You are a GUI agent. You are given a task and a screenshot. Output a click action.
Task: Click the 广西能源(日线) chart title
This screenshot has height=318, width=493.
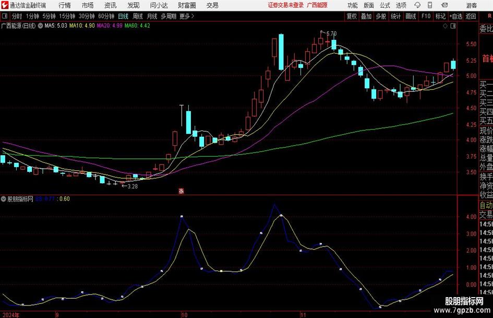19,26
